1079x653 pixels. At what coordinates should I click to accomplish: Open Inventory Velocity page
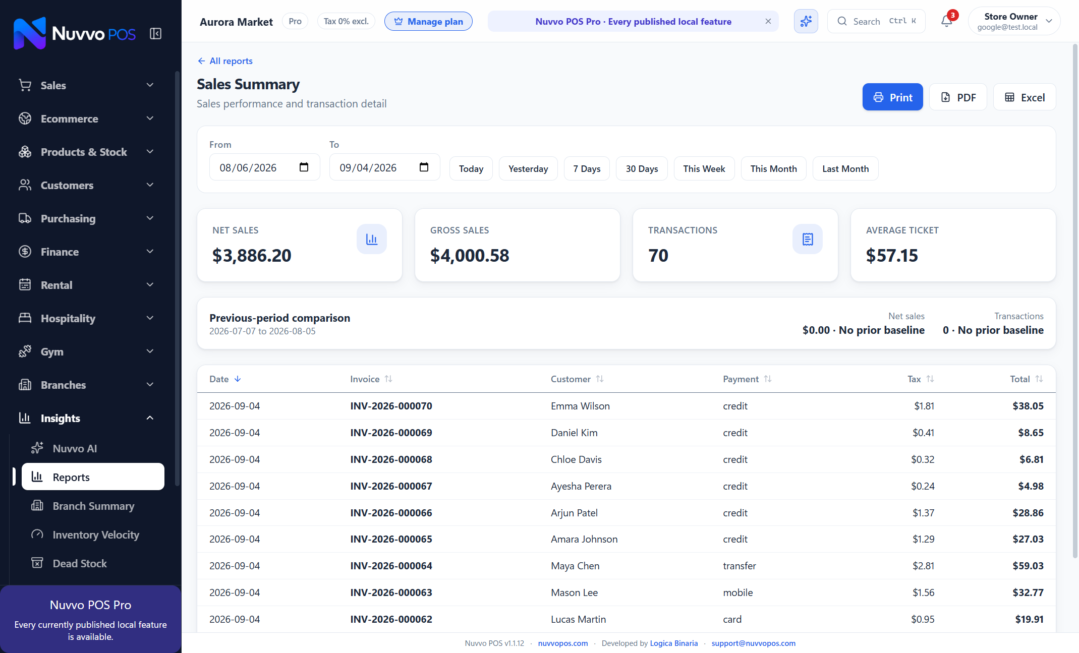click(x=93, y=535)
